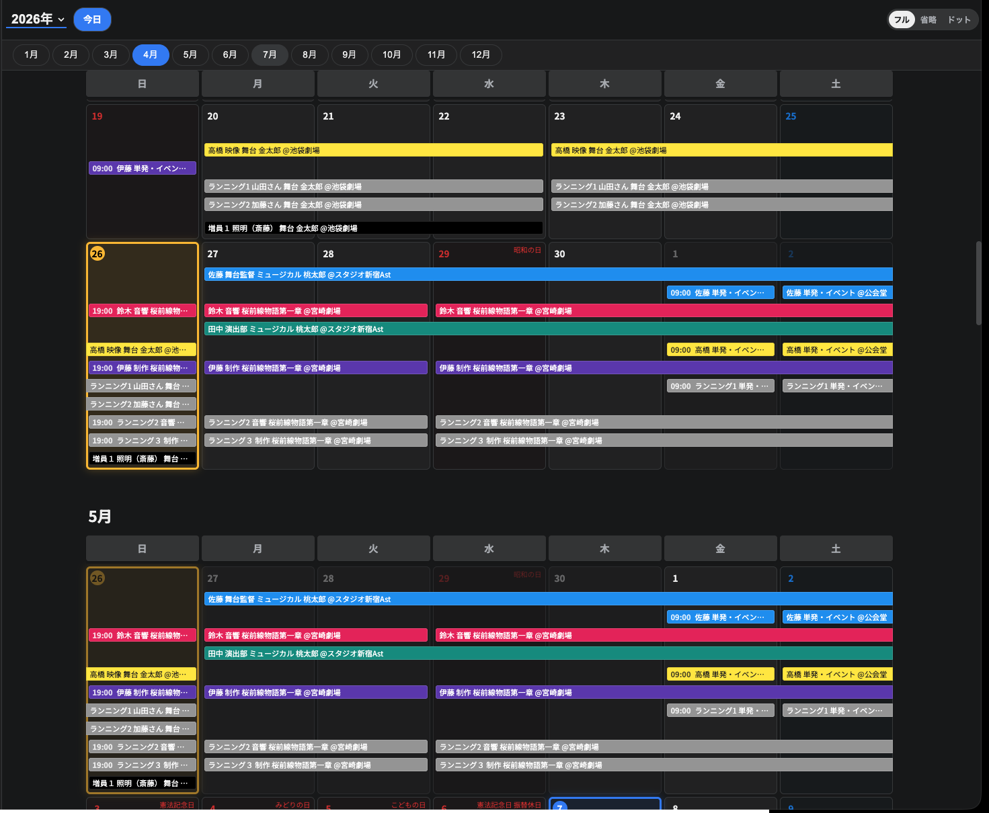Select the 1月 month tab
The height and width of the screenshot is (813, 989).
(x=31, y=54)
